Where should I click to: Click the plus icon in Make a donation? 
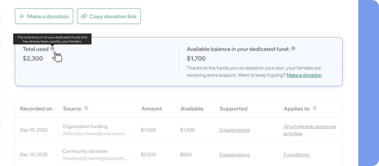[x=22, y=16]
